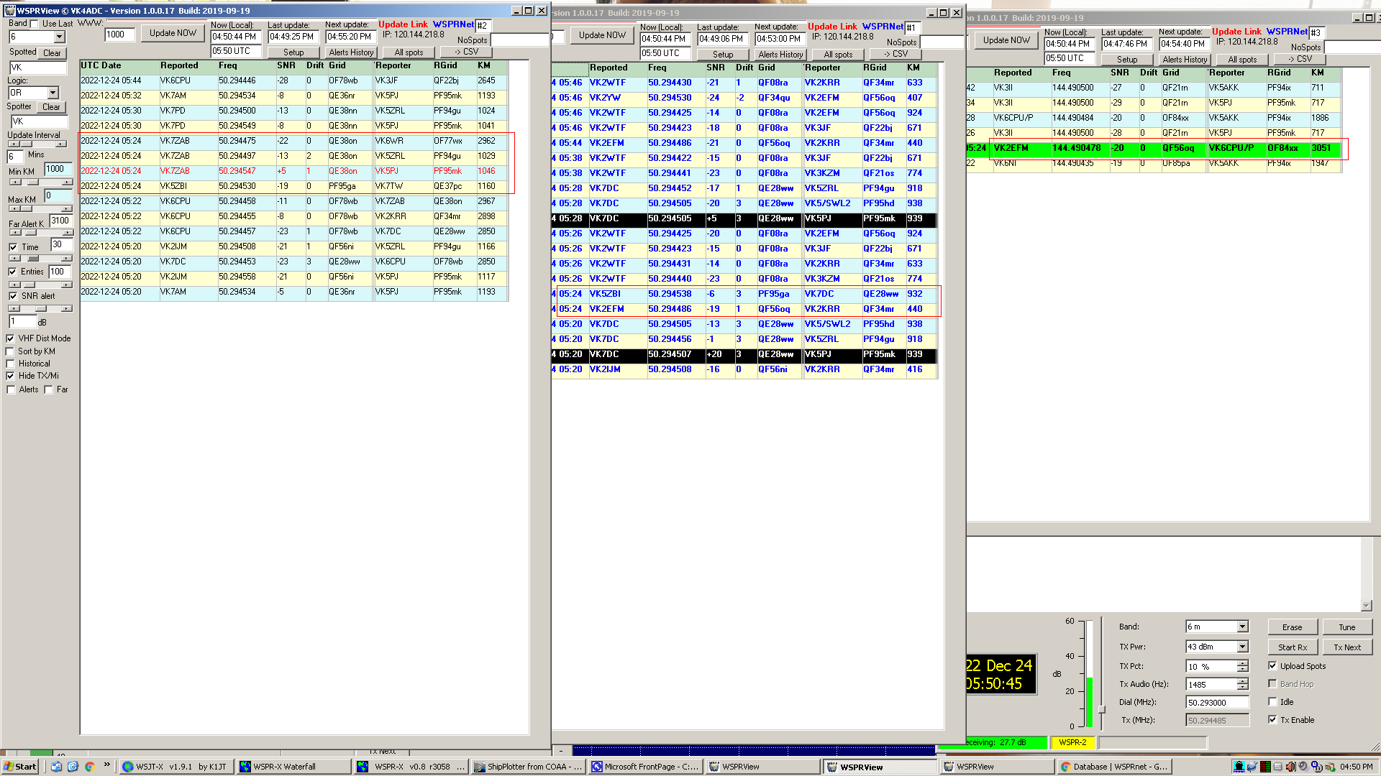Open the TX Pwr 43 dBm dropdown
Screen dimensions: 1381x776
pyautogui.click(x=1242, y=647)
